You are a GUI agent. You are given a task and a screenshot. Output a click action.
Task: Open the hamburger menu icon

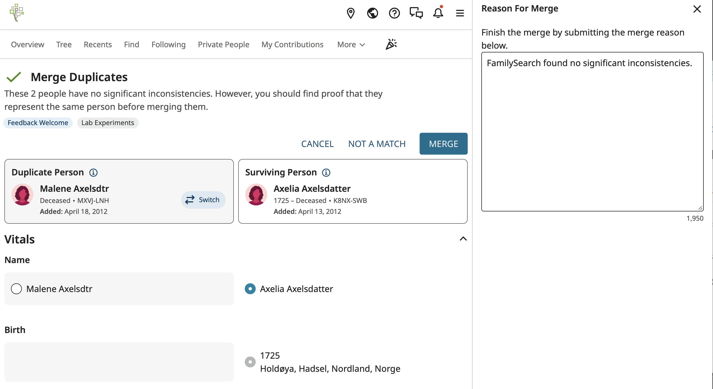coord(460,13)
